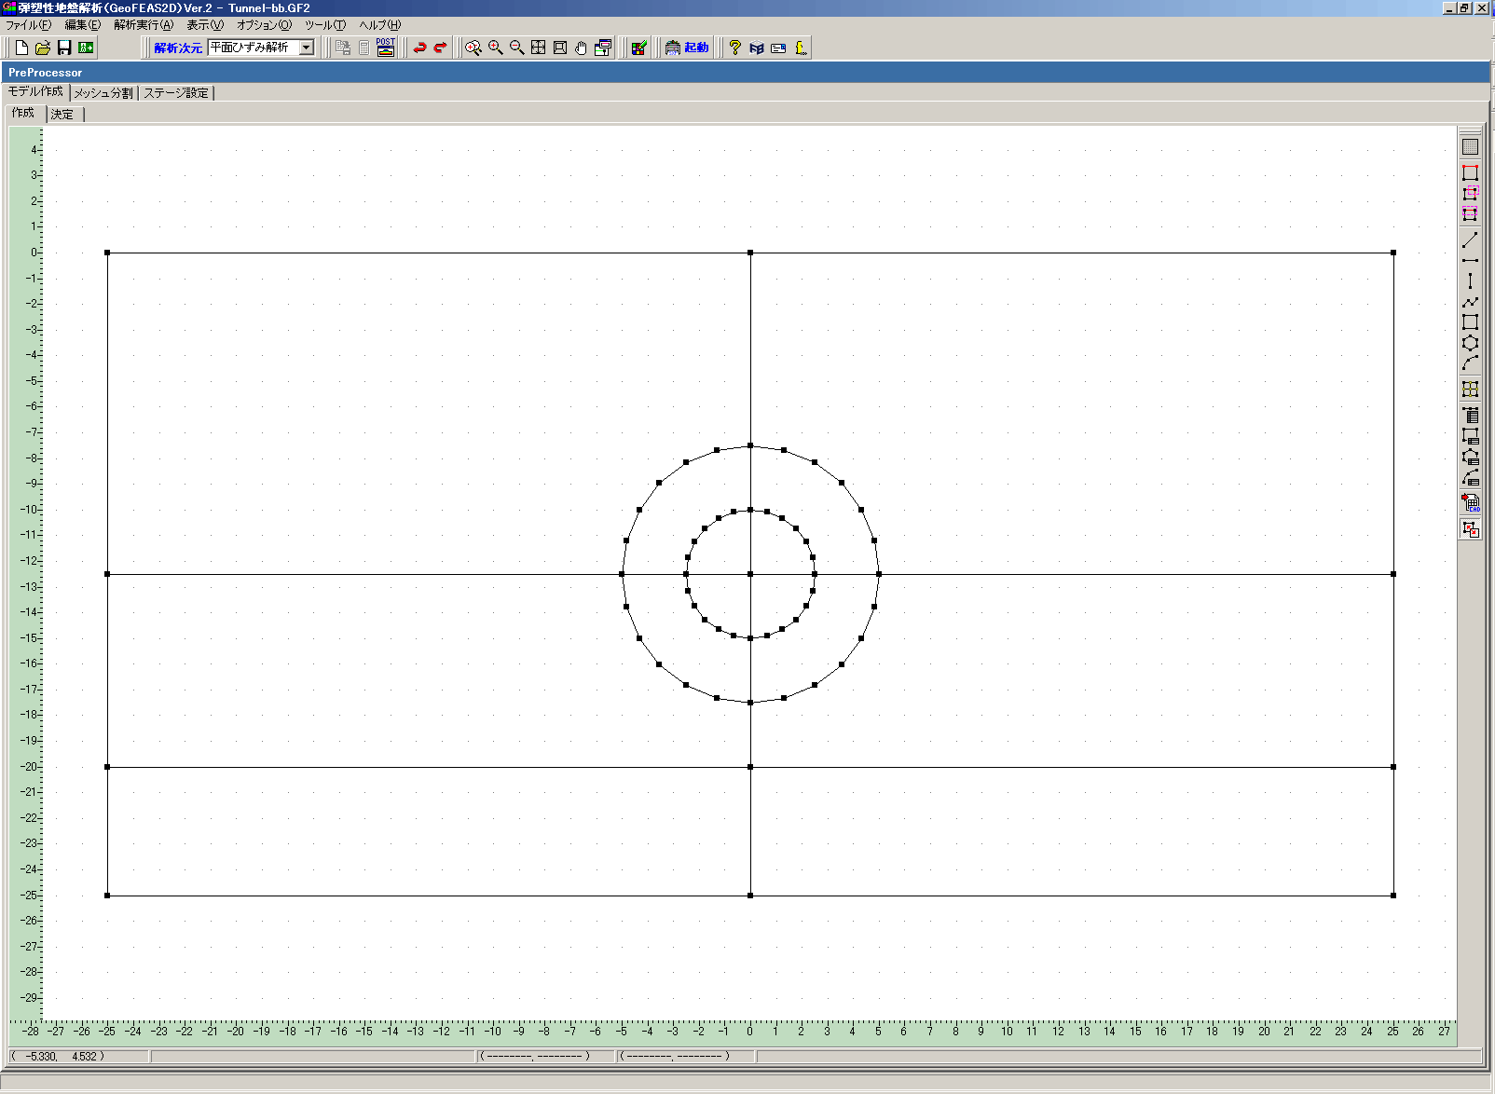Select the diagonal line drawing tool
Viewport: 1495px width, 1094px height.
[1470, 240]
